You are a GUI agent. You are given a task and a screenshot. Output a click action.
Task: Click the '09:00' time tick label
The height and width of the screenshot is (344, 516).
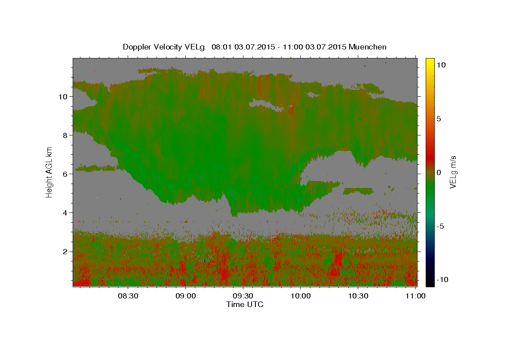coord(186,296)
